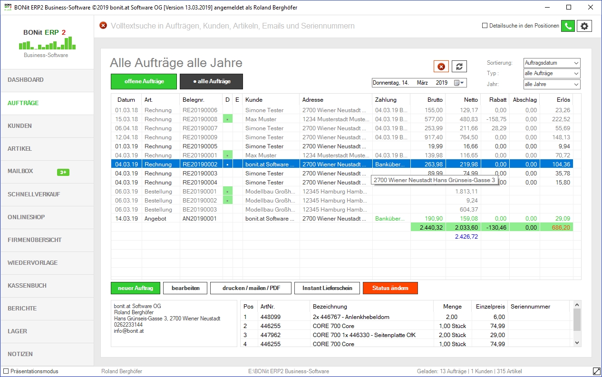Enable Detailsuche in den Positionen checkbox
Image resolution: width=602 pixels, height=377 pixels.
(x=485, y=26)
